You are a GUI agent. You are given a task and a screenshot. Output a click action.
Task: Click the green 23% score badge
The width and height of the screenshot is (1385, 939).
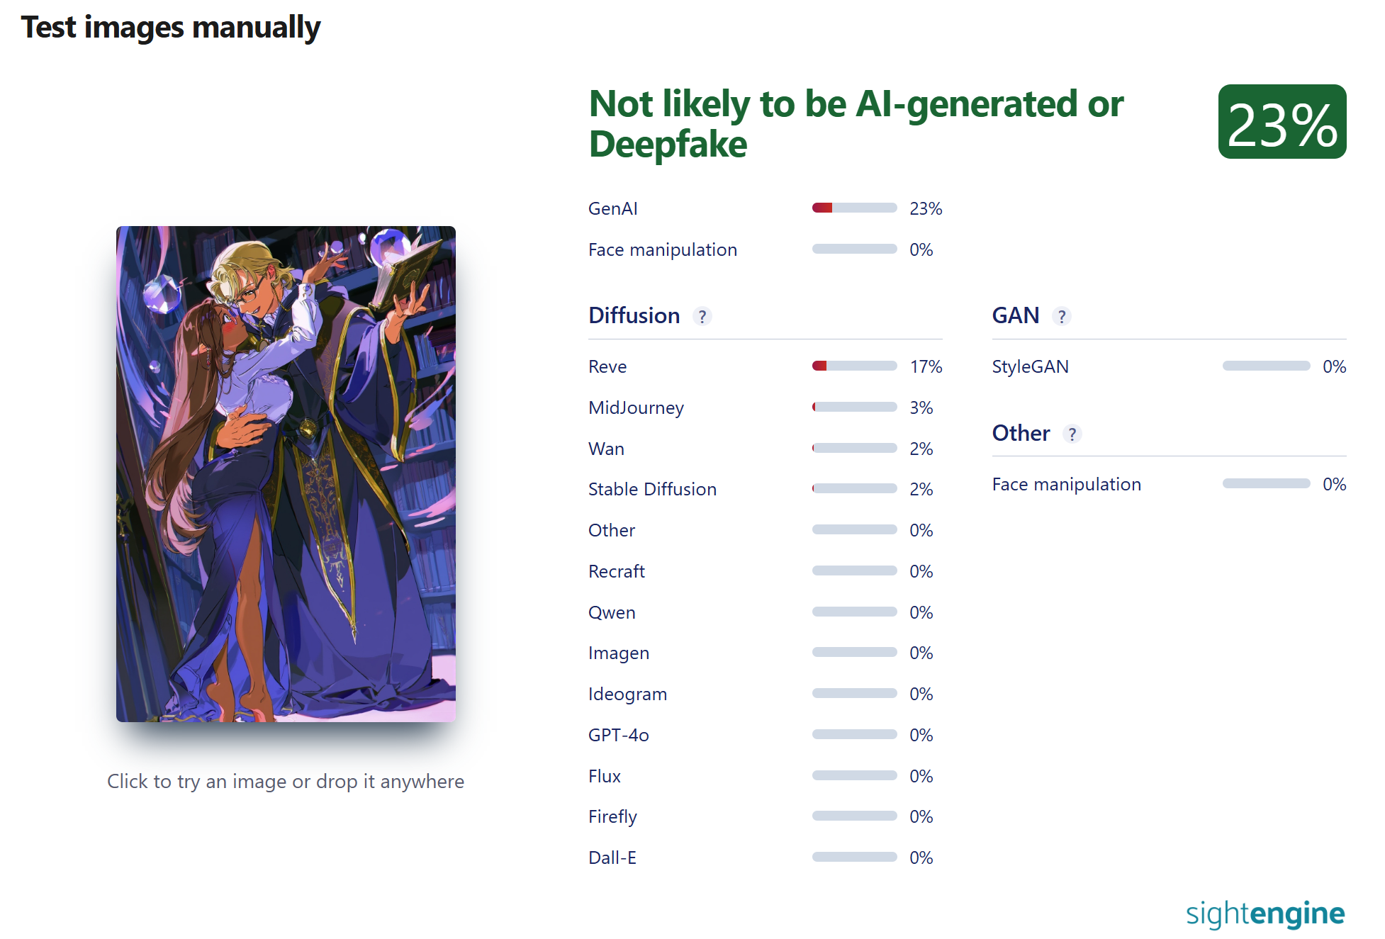click(x=1282, y=122)
